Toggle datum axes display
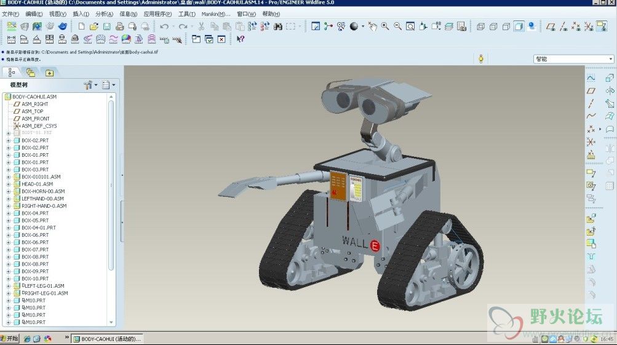The image size is (617, 345). (x=563, y=26)
